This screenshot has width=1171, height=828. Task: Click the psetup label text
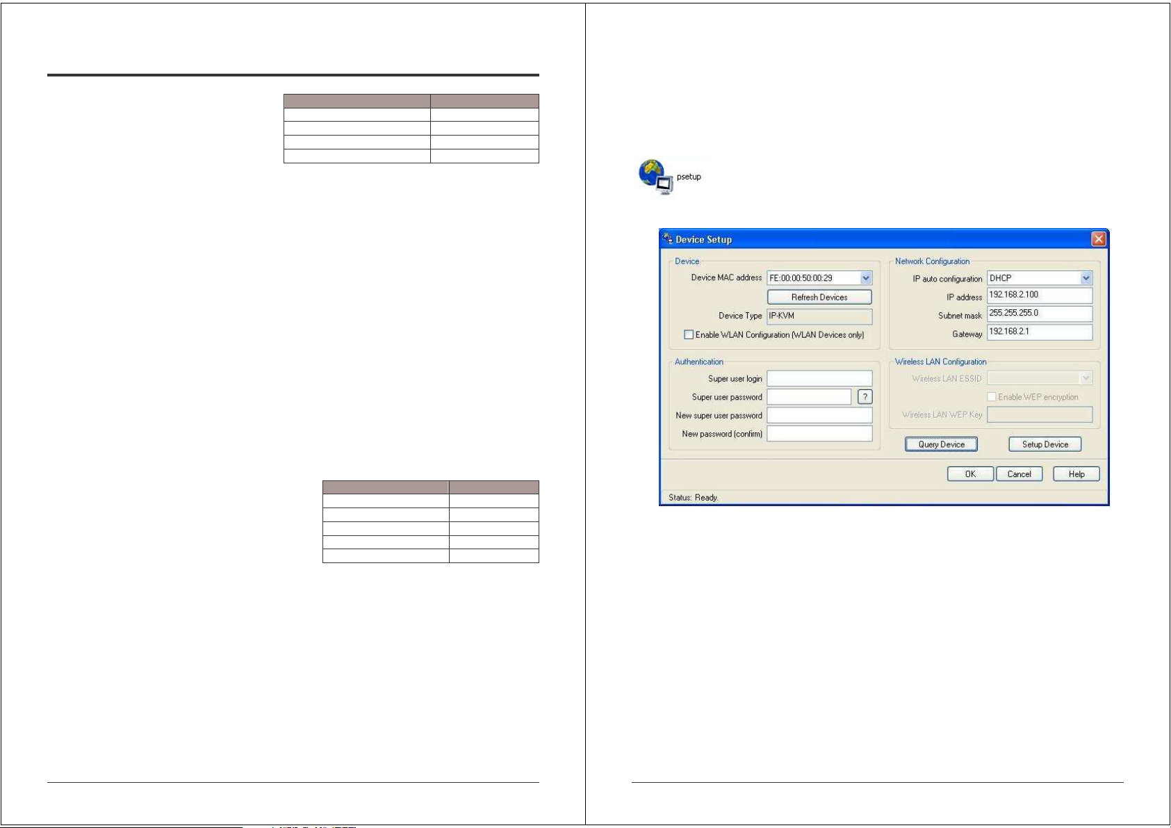(689, 177)
